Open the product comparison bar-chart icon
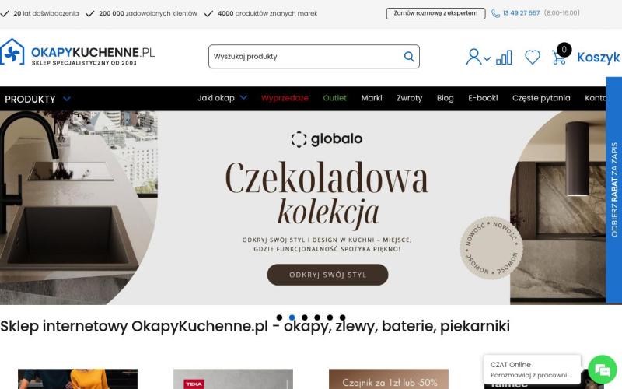The width and height of the screenshot is (622, 389). (x=504, y=58)
